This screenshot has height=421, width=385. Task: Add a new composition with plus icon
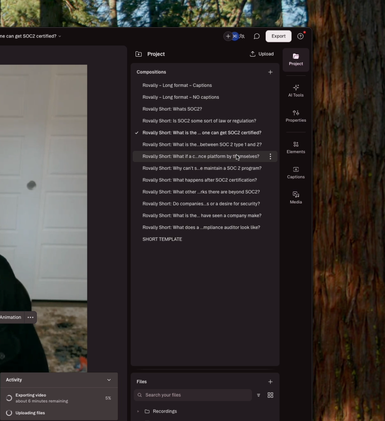click(x=270, y=72)
